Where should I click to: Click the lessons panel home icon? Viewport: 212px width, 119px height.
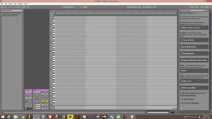[x=208, y=10]
